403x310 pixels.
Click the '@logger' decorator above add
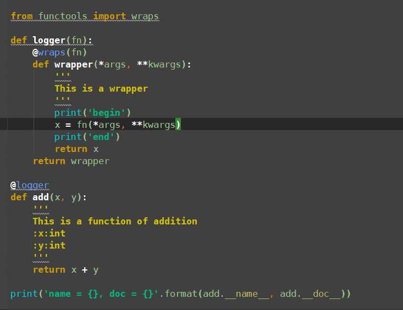pos(30,185)
